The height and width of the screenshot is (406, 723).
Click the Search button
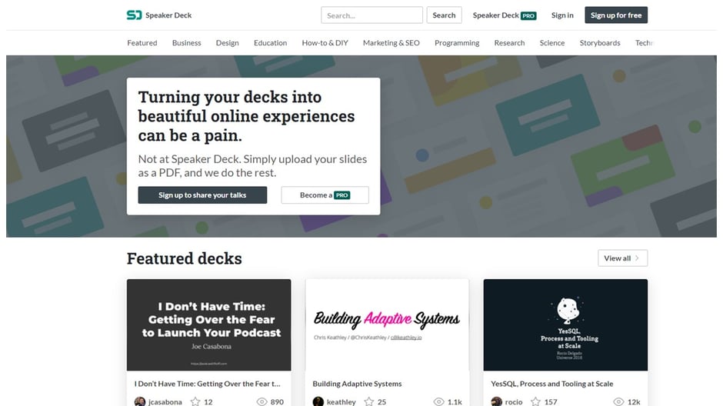pos(444,15)
